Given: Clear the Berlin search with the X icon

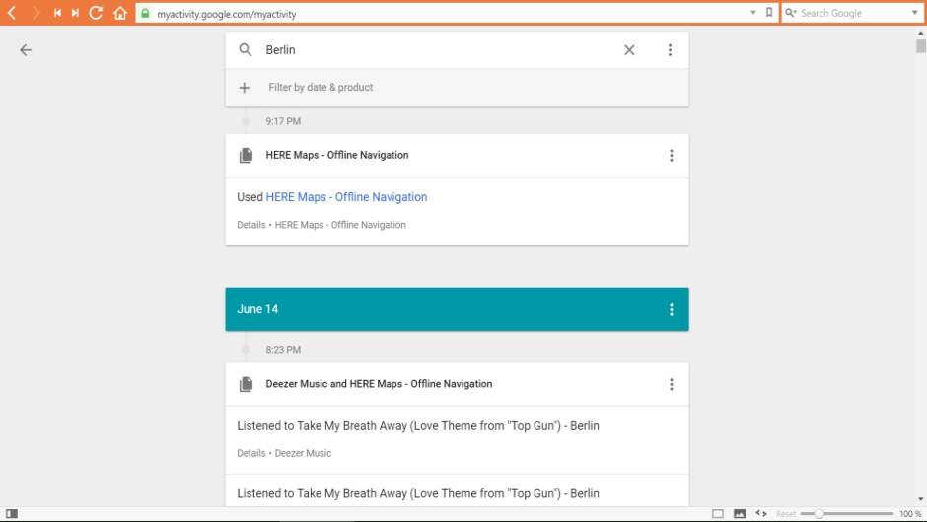Looking at the screenshot, I should 629,50.
